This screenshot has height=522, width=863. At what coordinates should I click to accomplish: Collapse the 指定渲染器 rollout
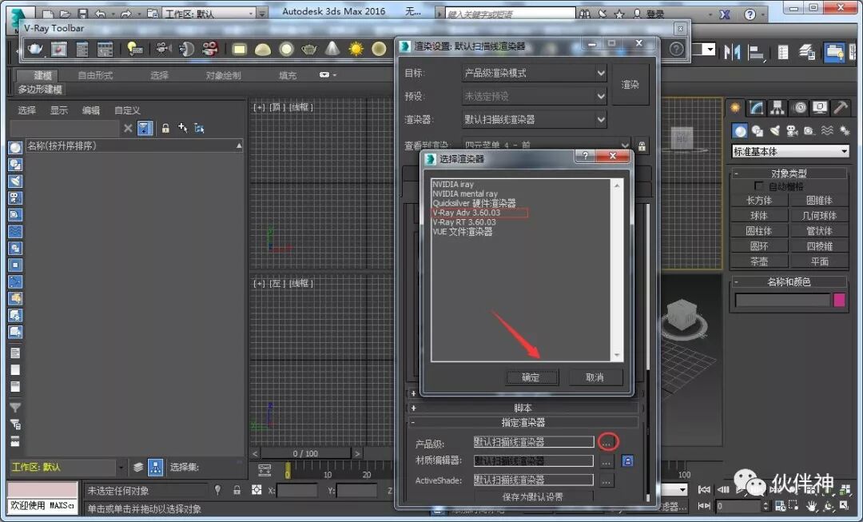pos(523,422)
